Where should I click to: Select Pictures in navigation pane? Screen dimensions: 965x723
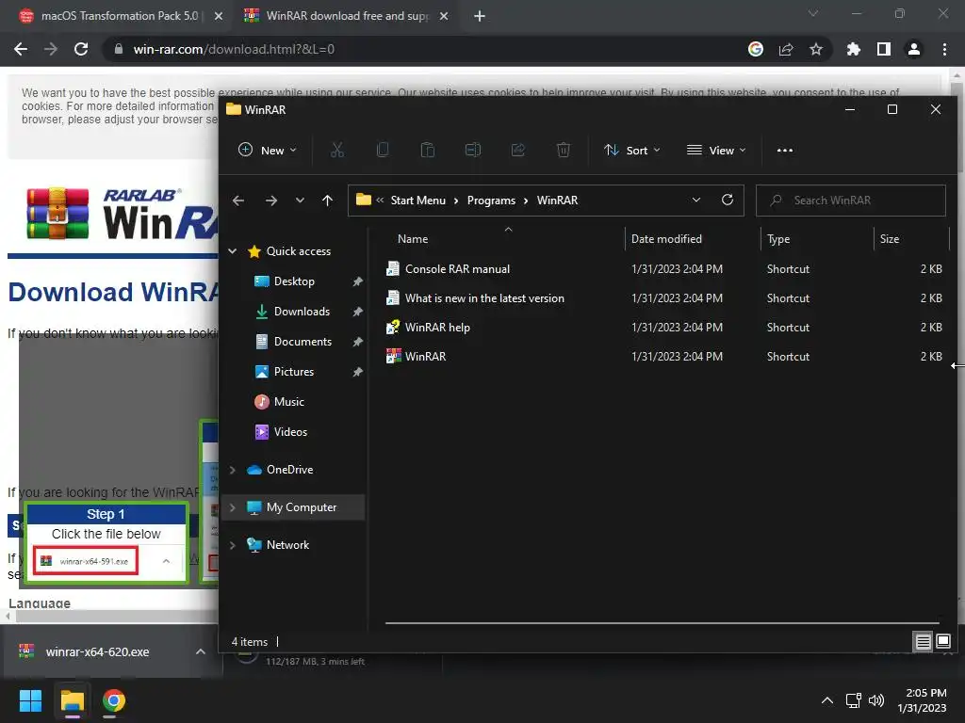tap(294, 371)
